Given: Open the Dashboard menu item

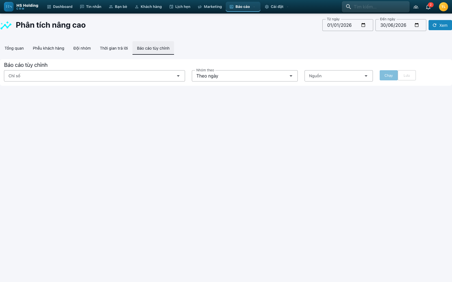Looking at the screenshot, I should click(x=60, y=7).
